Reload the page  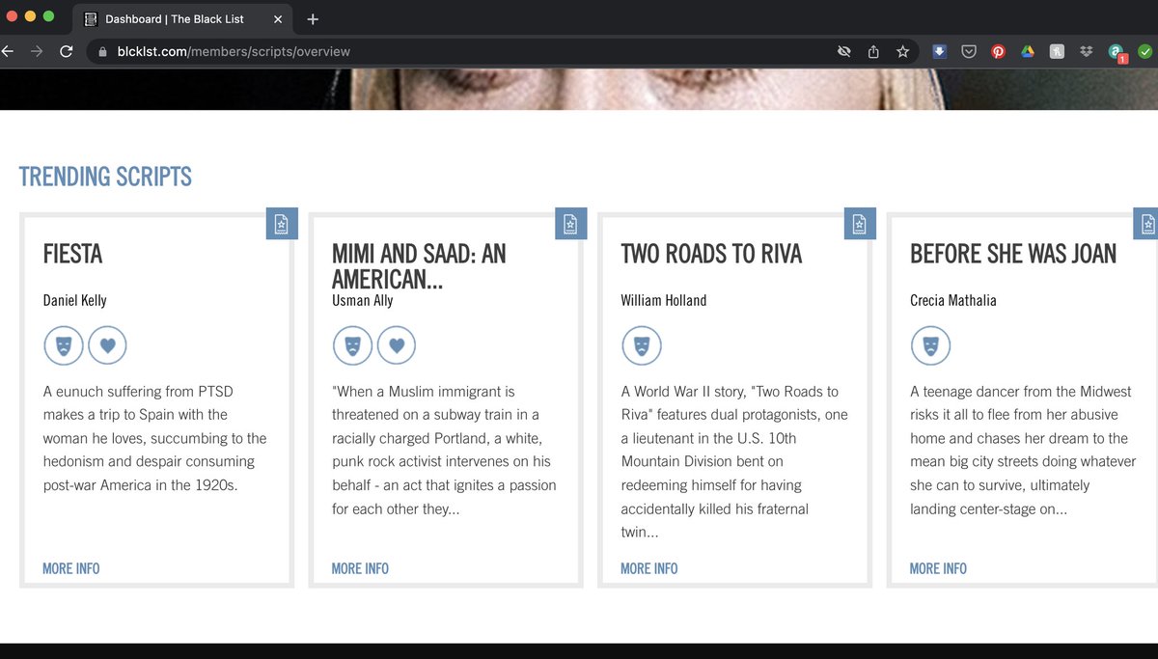coord(67,52)
